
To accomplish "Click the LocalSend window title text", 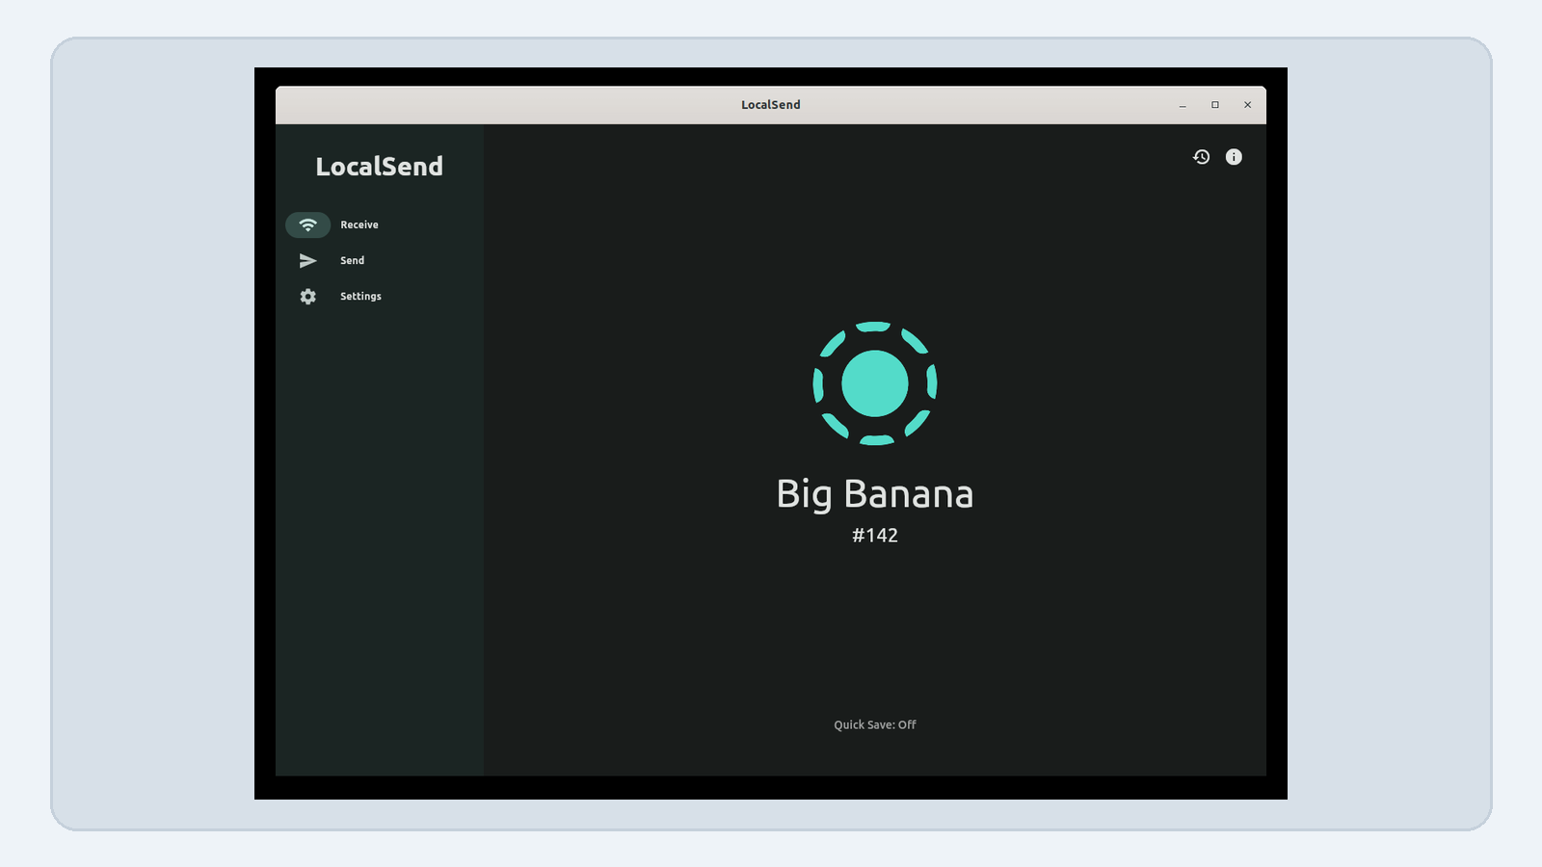I will click(771, 105).
